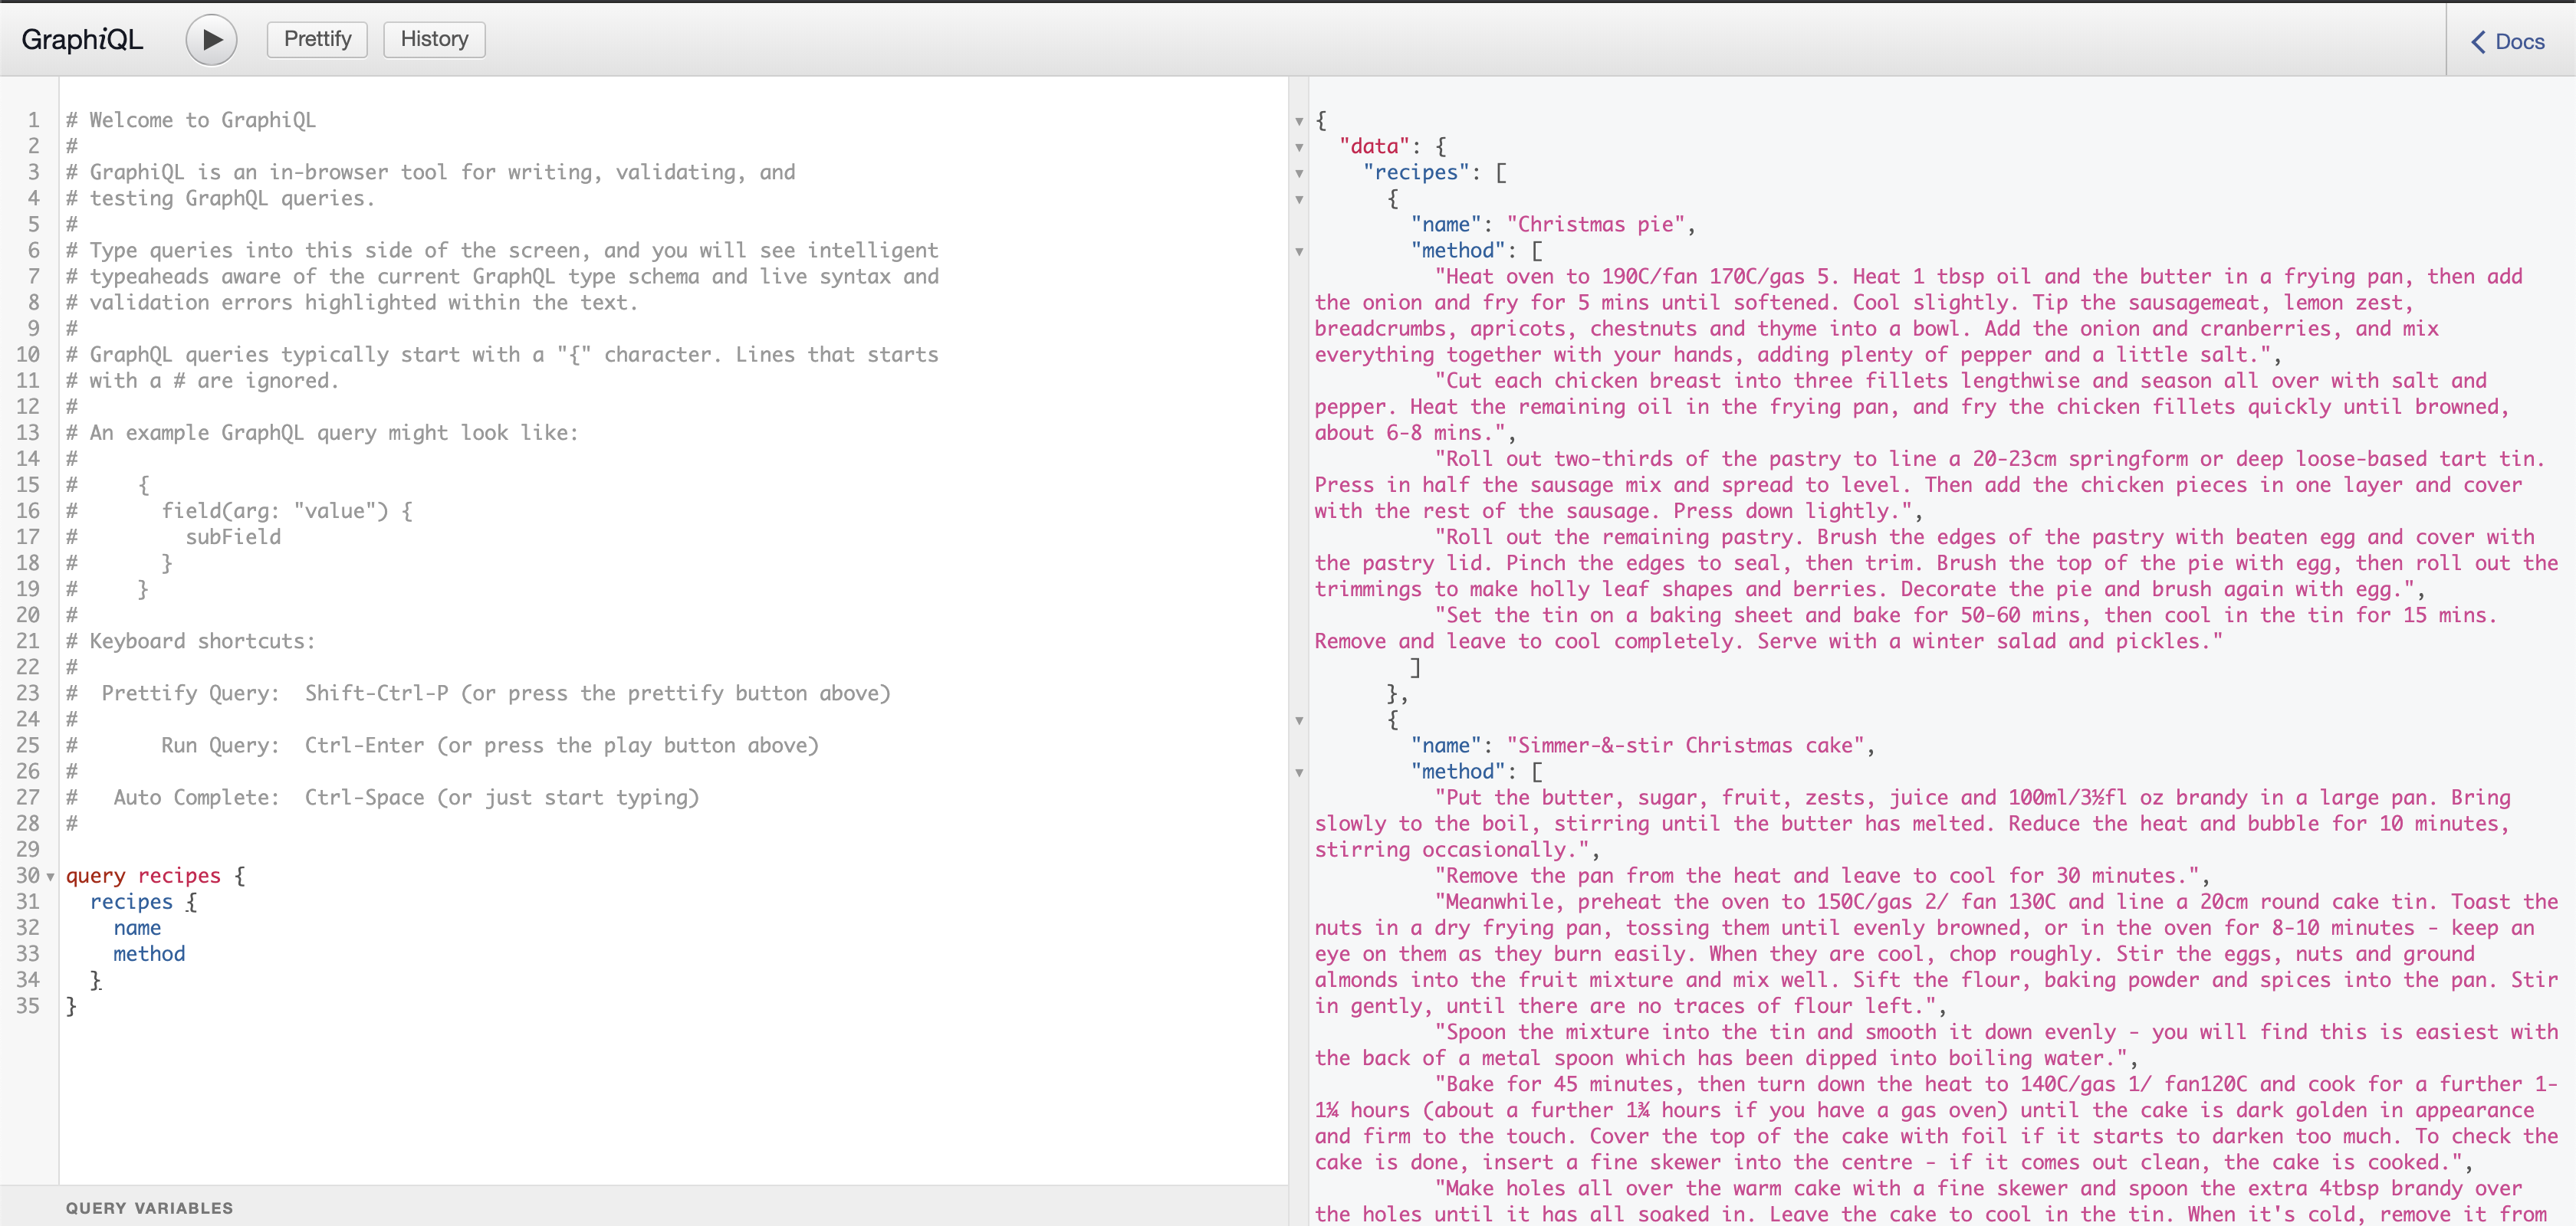Click the chevron arrow beside Docs
Screen dimensions: 2576x1226
2478,42
